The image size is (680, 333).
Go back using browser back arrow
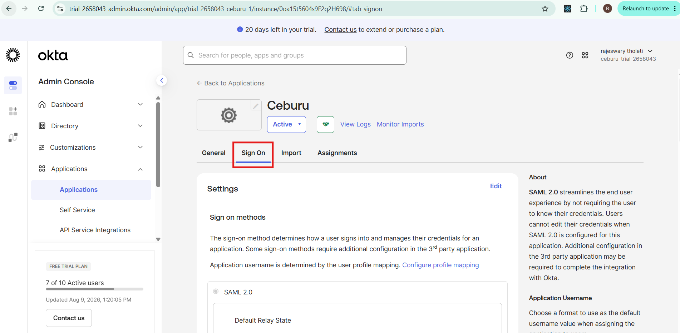click(x=9, y=9)
